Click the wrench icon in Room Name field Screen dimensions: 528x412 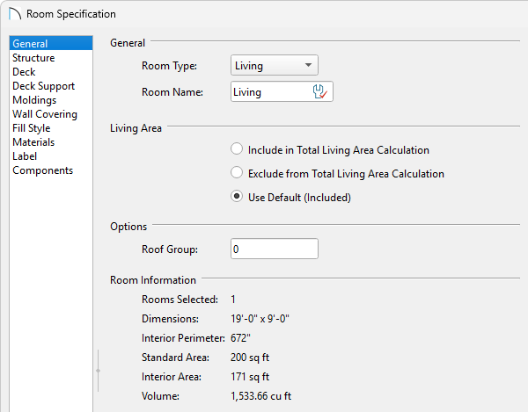[x=319, y=91]
